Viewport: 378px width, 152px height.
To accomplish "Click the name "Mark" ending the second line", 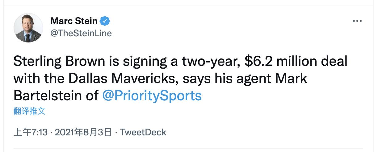I will (x=292, y=79).
